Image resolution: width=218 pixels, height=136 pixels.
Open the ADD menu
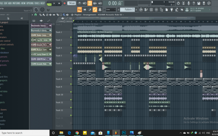tap(10, 3)
